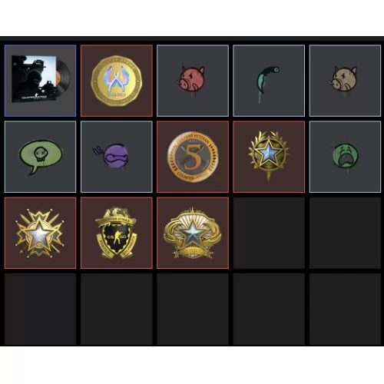
Task: Click the middle empty slot in bottom row
Action: click(x=193, y=309)
